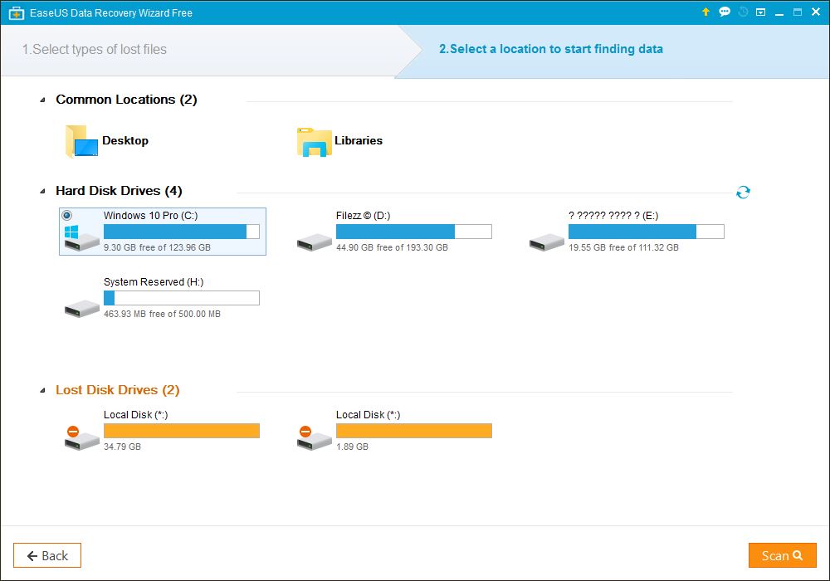Collapse the Hard Disk Drives section
Image resolution: width=830 pixels, height=581 pixels.
pyautogui.click(x=43, y=192)
